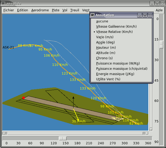Open the Annotation window menu icon

[92, 15]
